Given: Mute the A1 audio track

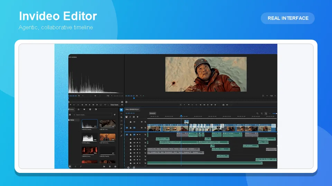Looking at the screenshot, I should pos(137,135).
